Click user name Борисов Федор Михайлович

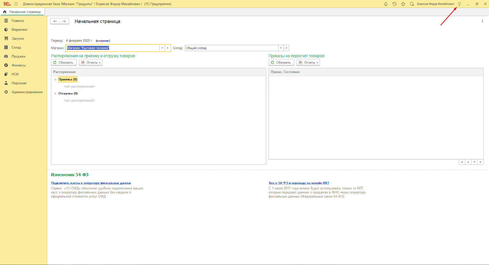436,4
